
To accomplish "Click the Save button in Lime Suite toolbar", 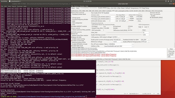I will pyautogui.click(x=78, y=8).
